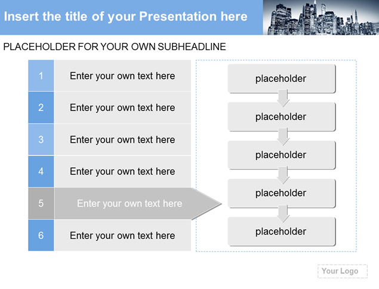Select the blue number 2 box
Image resolution: width=379 pixels, height=289 pixels.
[x=41, y=107]
